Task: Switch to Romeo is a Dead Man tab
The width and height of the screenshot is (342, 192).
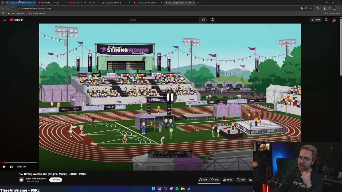Action: pyautogui.click(x=84, y=3)
